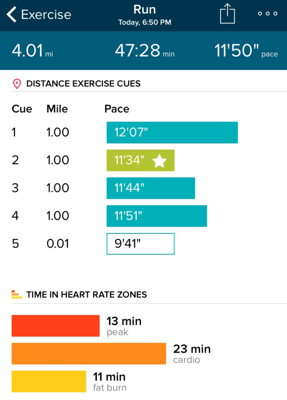
Task: Tap the Run title header
Action: click(144, 9)
